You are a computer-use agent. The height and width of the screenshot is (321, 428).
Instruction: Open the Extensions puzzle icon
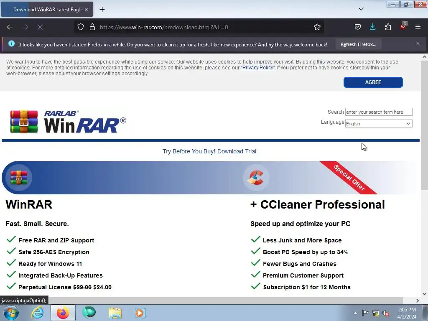(388, 27)
